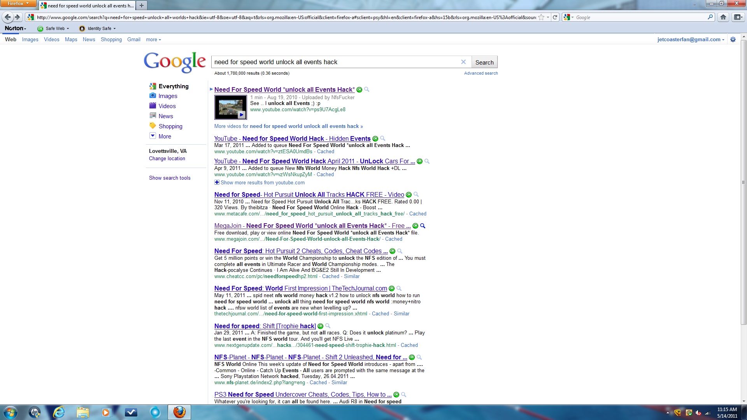Click preview magnifier beside Shift Trophie hack

328,326
